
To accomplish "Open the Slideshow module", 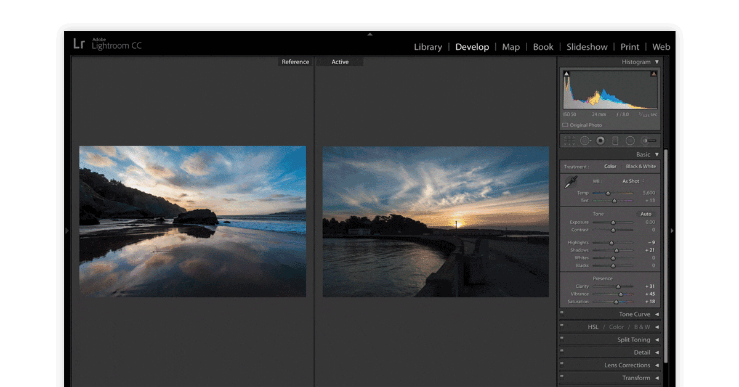I will point(586,47).
